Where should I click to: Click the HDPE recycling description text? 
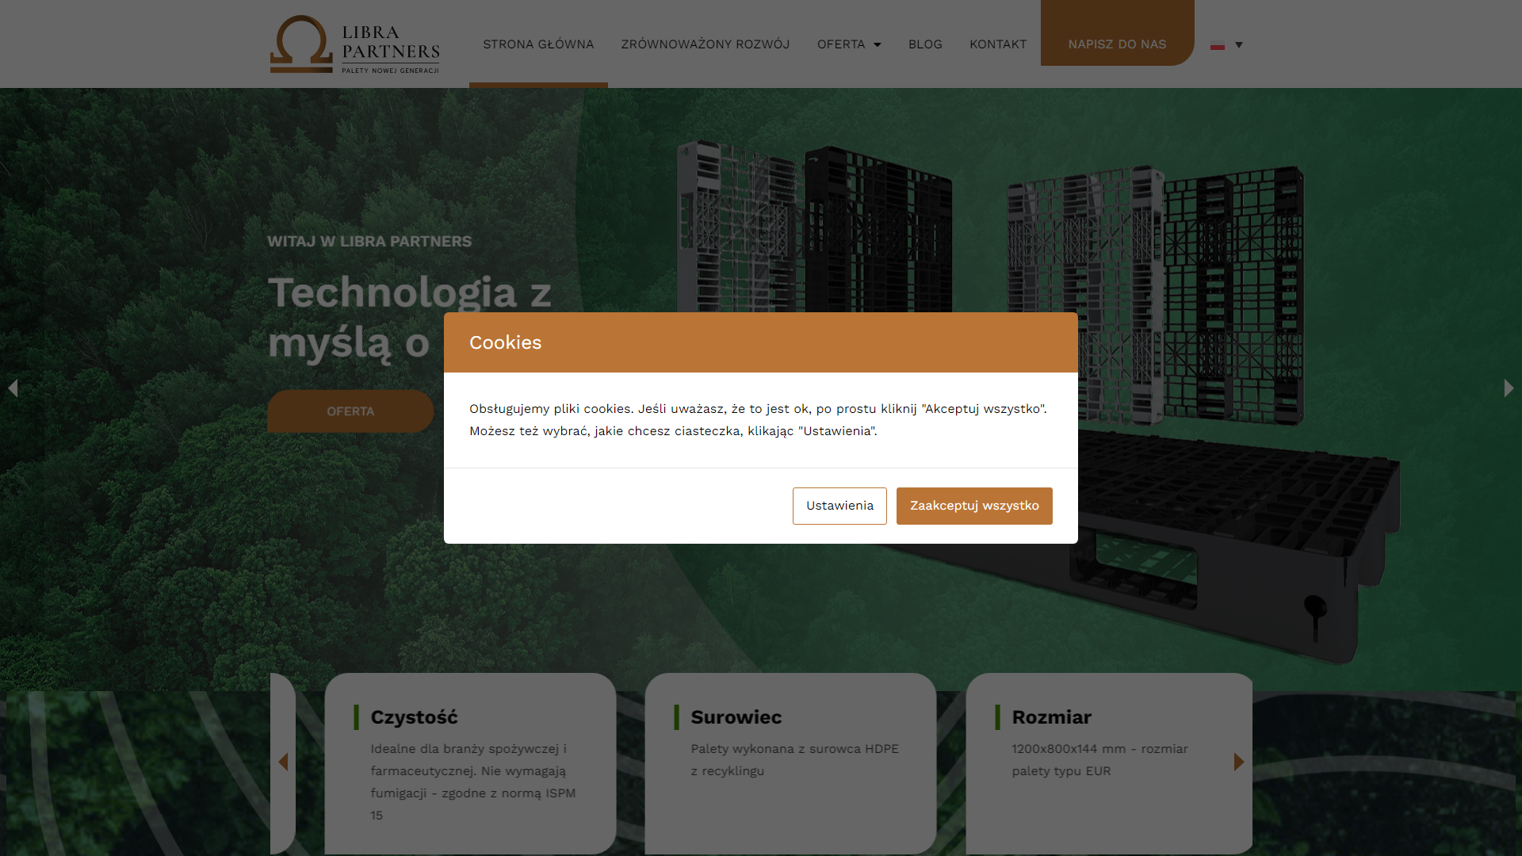click(794, 760)
